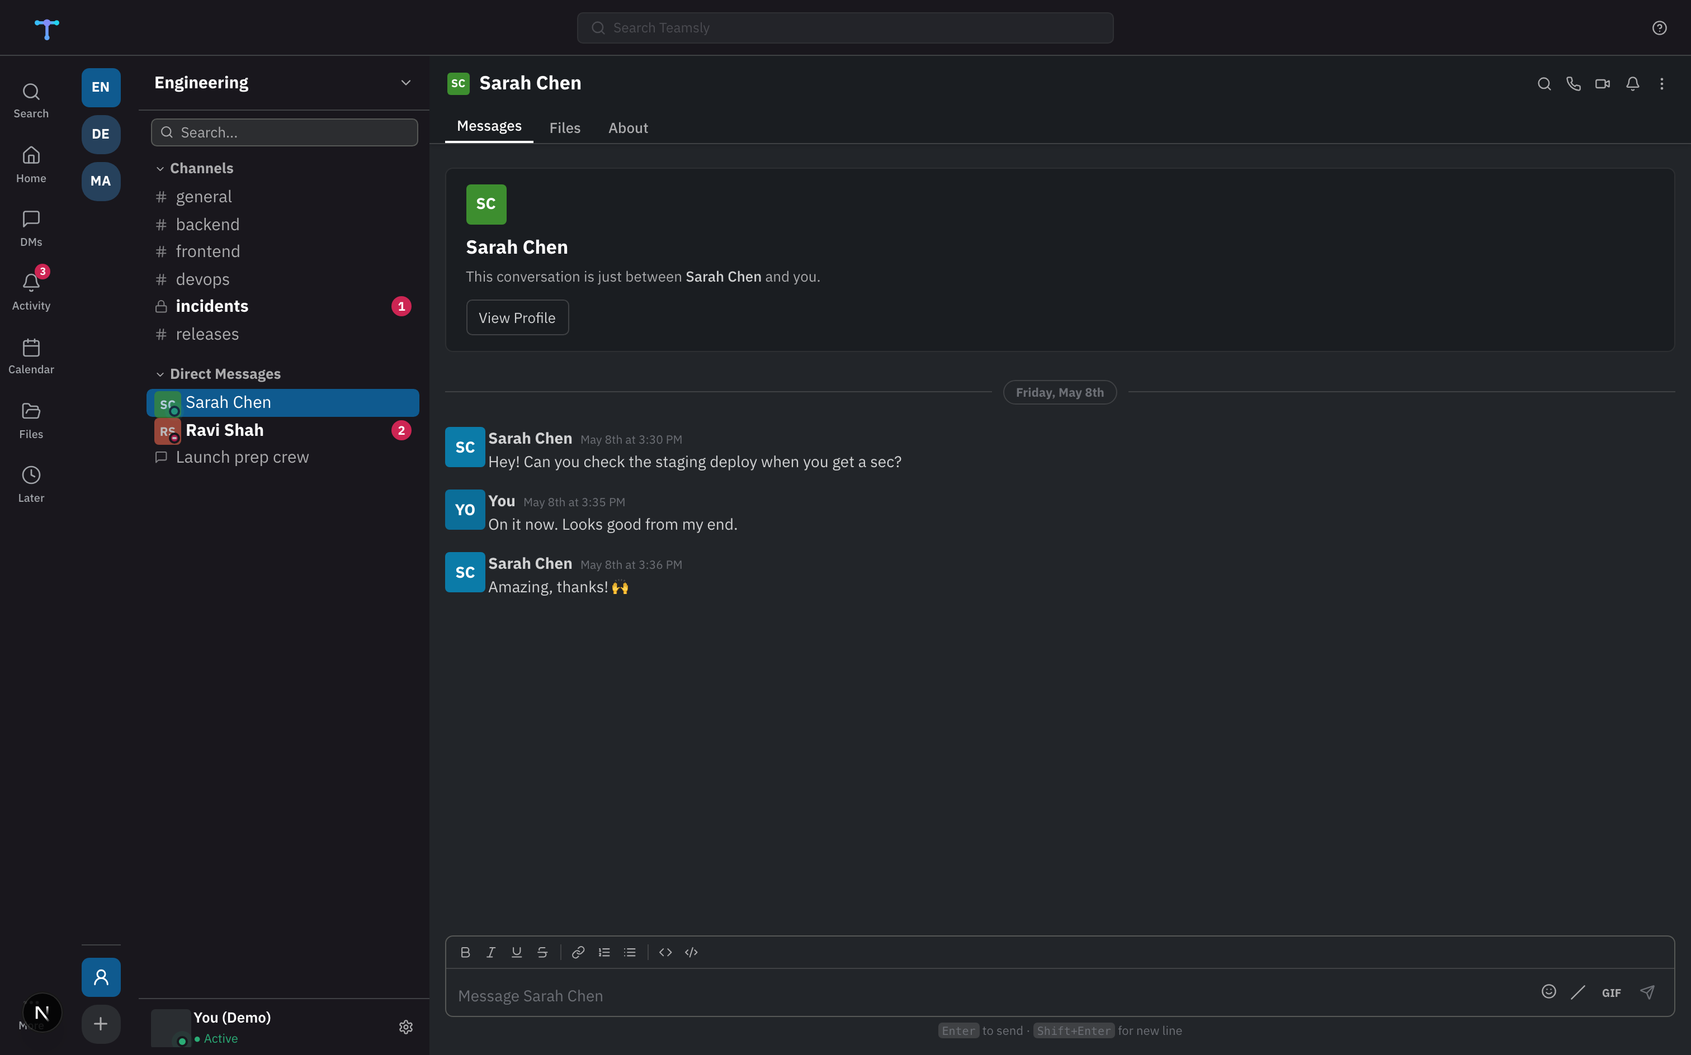
Task: Toggle strikethrough formatting
Action: click(x=542, y=952)
